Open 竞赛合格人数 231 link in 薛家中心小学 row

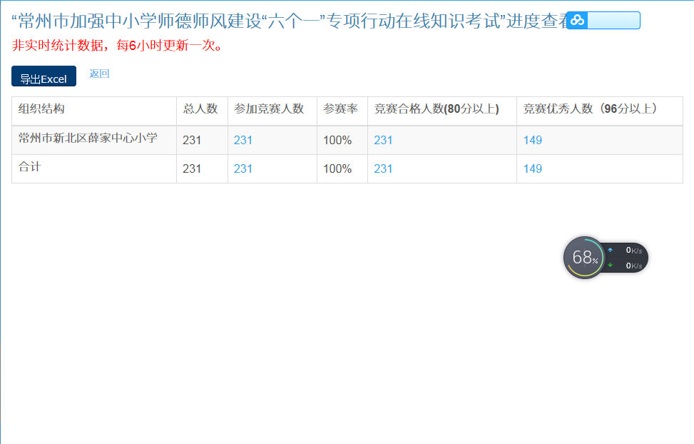[383, 140]
